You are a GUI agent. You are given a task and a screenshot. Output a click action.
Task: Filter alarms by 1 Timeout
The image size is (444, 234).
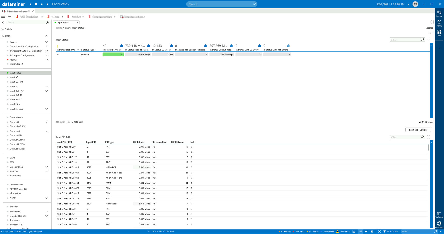click(x=284, y=232)
